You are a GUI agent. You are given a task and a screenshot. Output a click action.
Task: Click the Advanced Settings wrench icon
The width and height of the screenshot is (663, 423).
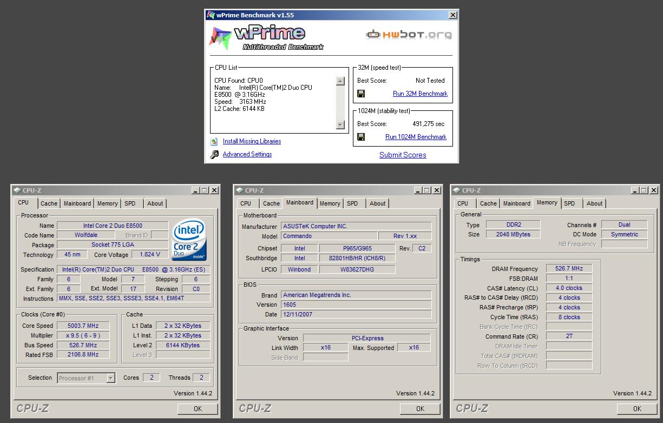214,155
